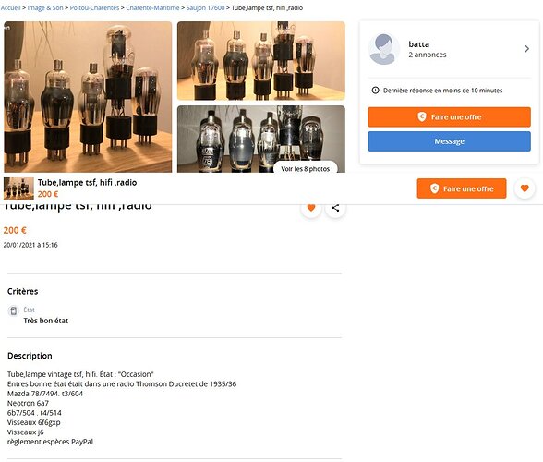Open the bottom-right tube photo
543x462 pixels.
click(261, 139)
